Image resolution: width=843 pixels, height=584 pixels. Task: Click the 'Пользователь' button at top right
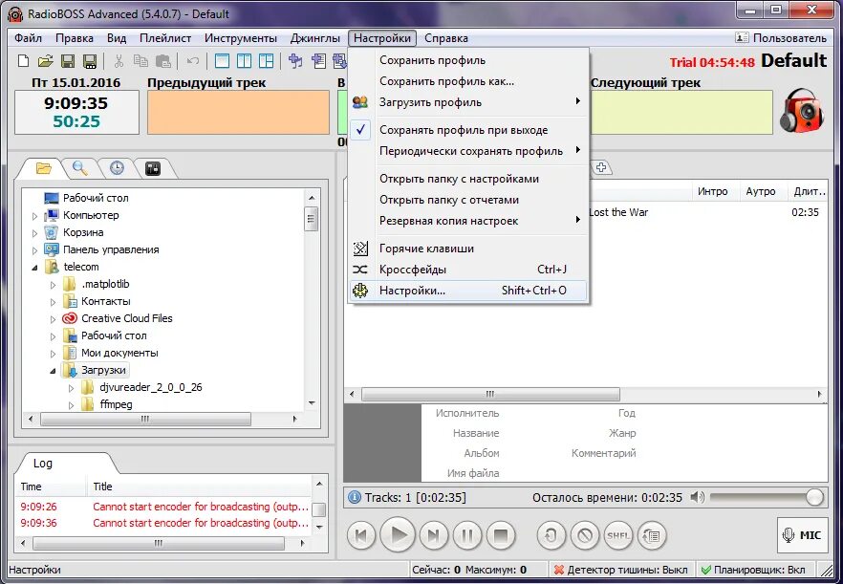(781, 37)
